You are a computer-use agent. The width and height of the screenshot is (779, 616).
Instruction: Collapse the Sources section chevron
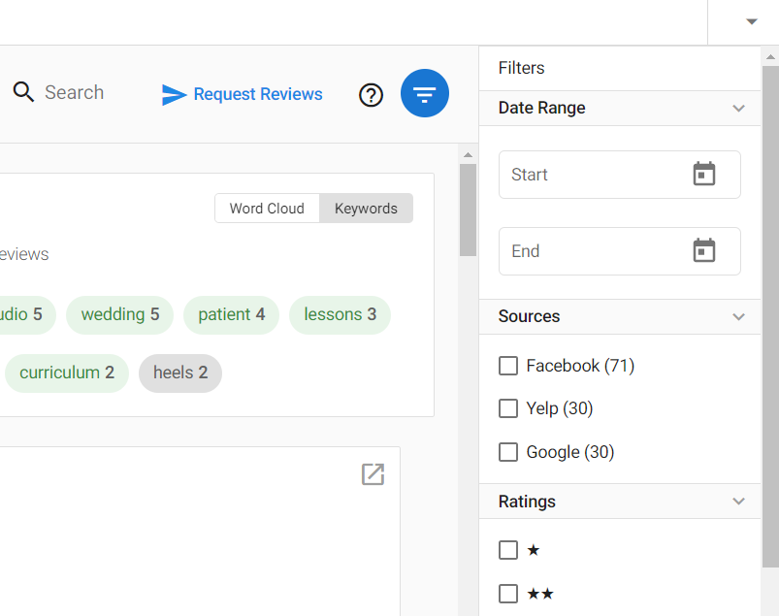(x=739, y=316)
